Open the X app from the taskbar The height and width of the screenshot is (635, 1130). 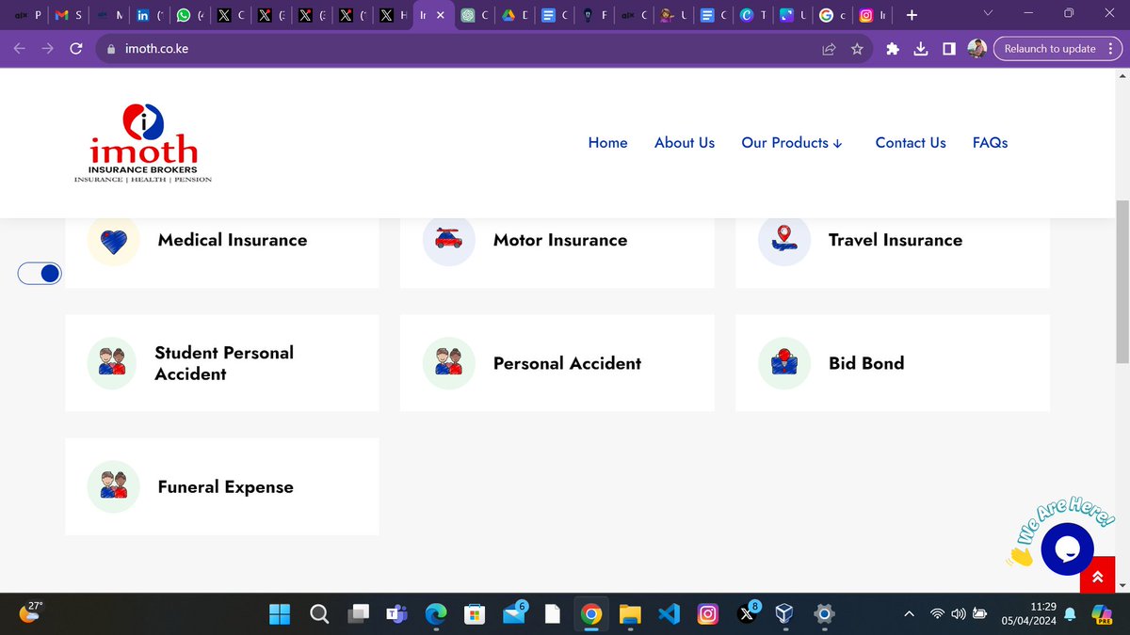point(748,614)
